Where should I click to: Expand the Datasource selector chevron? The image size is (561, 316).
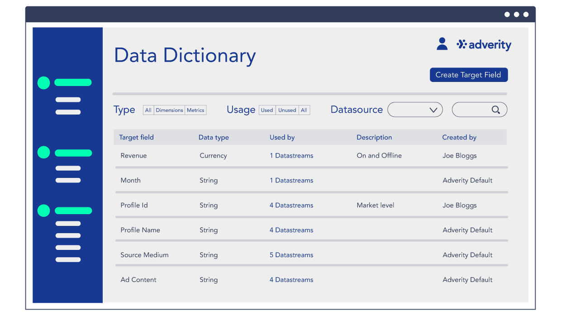[433, 110]
